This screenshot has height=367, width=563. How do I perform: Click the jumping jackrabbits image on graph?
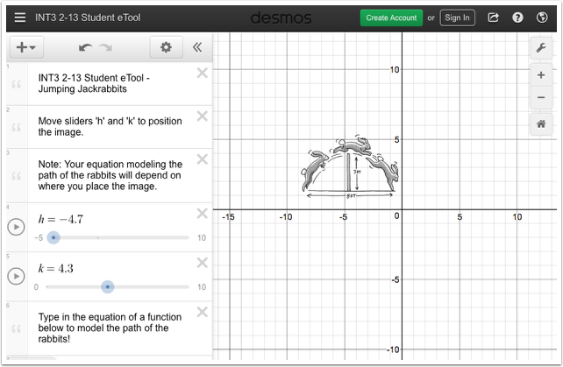350,166
